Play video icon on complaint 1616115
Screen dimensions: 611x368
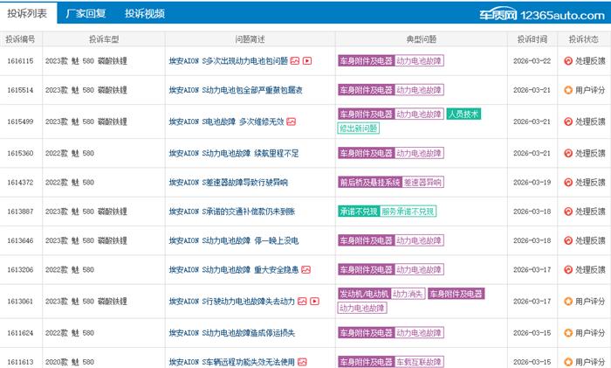[x=307, y=61]
